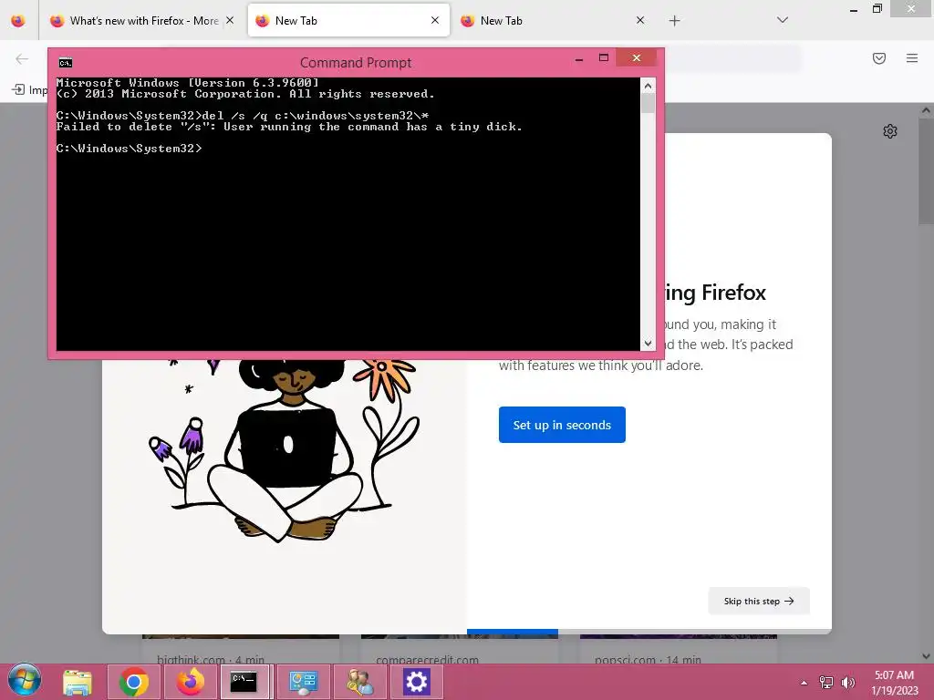The image size is (934, 700).
Task: Open the Command Prompt system menu icon
Action: point(66,63)
